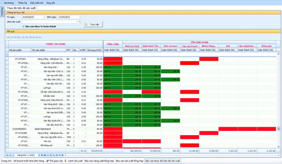Go to last record in navigator
Image resolution: width=282 pixels, height=164 pixels.
click(x=45, y=155)
